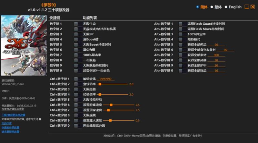Edit the 获得全部武器 quantity field
The height and width of the screenshot is (143, 258).
[216, 60]
